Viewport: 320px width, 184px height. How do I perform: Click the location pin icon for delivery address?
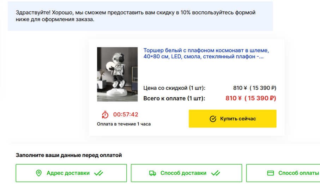pyautogui.click(x=39, y=173)
